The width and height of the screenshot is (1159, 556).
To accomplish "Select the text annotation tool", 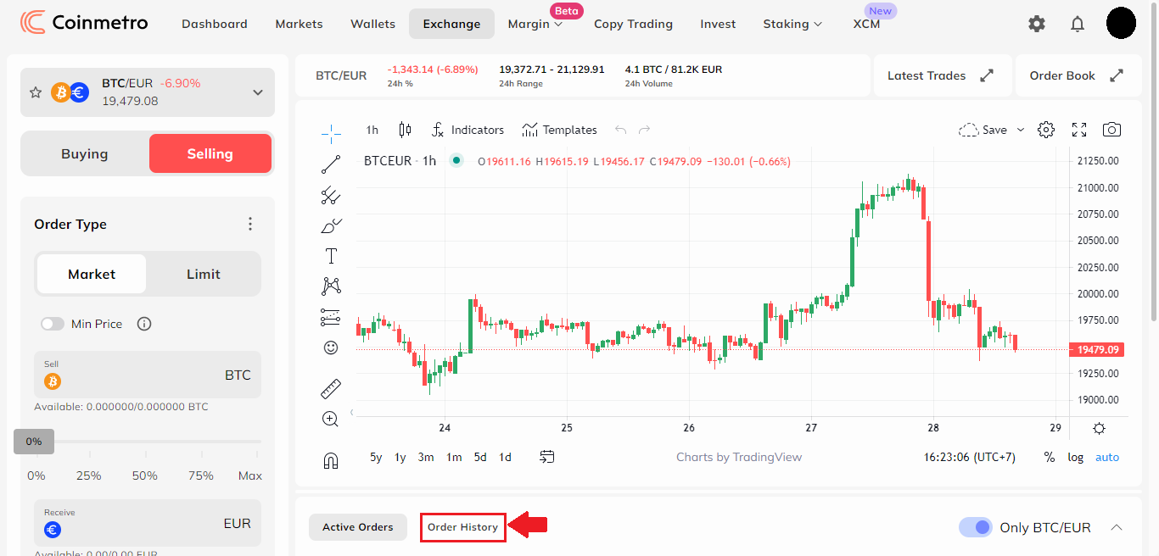I will [x=331, y=254].
